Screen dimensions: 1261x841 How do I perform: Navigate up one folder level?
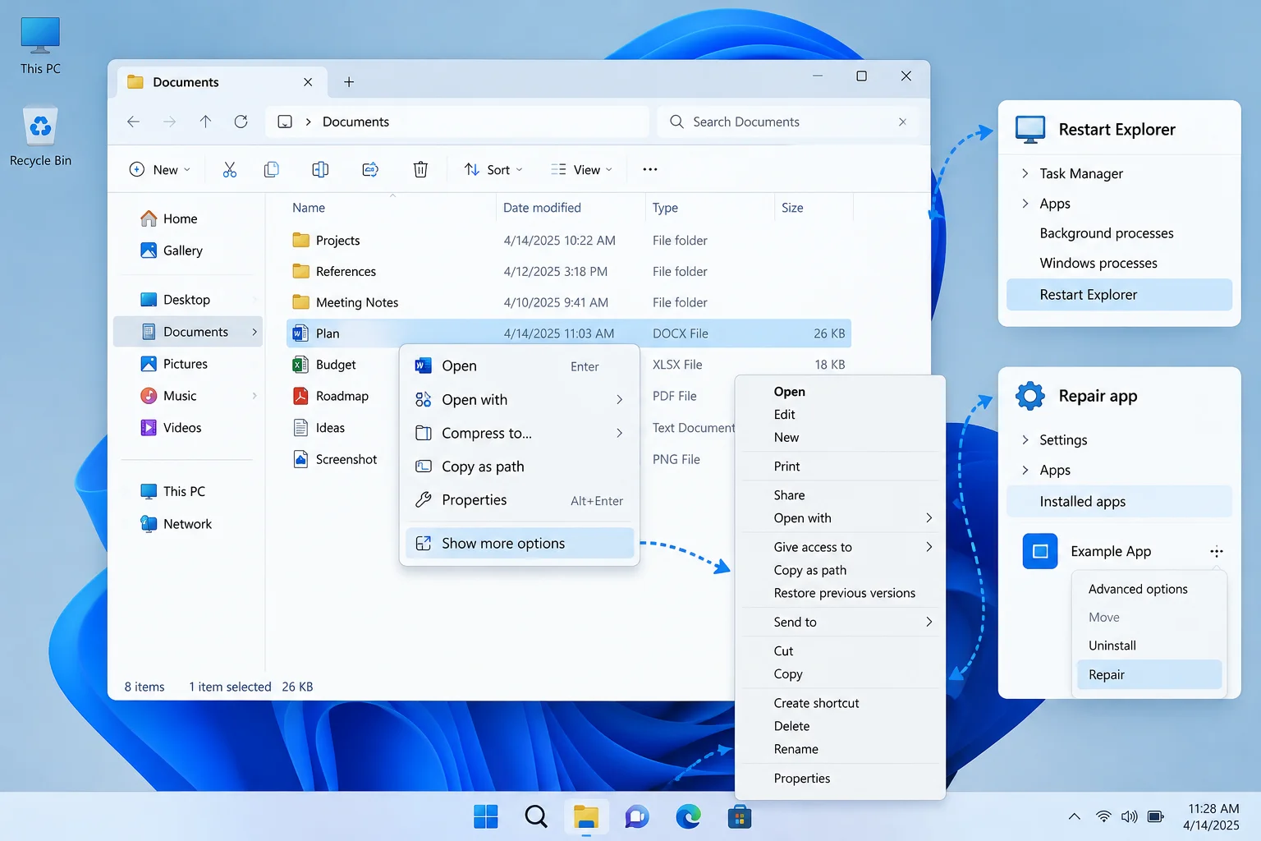[x=205, y=122]
